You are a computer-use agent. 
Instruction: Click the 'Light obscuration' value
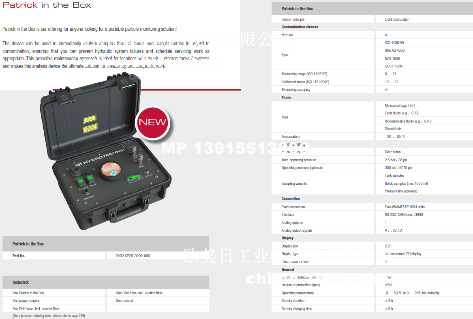pyautogui.click(x=397, y=19)
